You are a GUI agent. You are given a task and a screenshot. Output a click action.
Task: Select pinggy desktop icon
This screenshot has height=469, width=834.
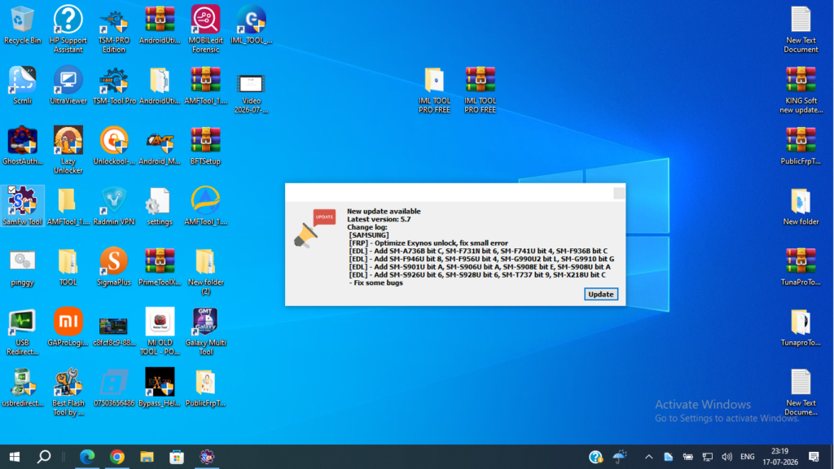pyautogui.click(x=22, y=267)
